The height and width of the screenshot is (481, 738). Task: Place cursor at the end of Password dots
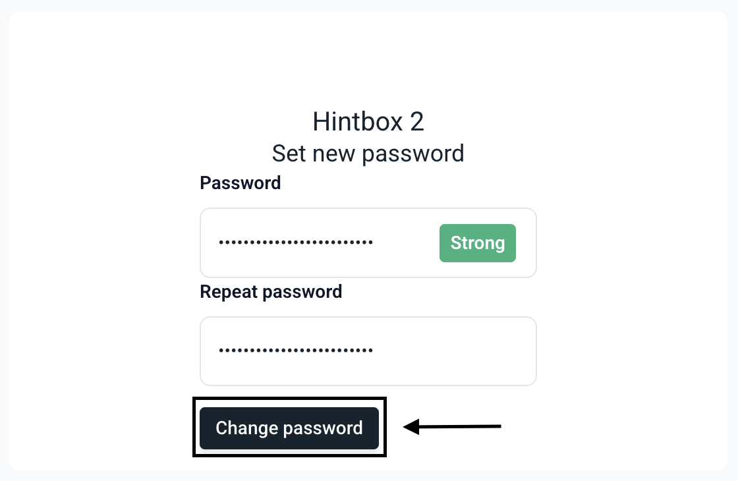point(374,243)
